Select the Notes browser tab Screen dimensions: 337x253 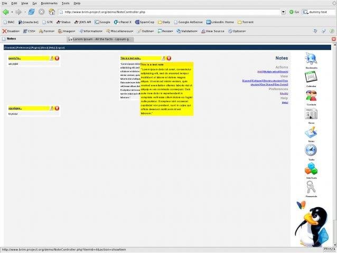click(34, 39)
